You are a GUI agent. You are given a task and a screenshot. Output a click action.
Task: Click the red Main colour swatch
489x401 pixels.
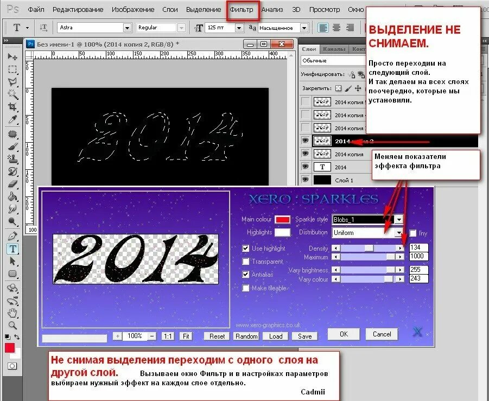click(x=283, y=220)
